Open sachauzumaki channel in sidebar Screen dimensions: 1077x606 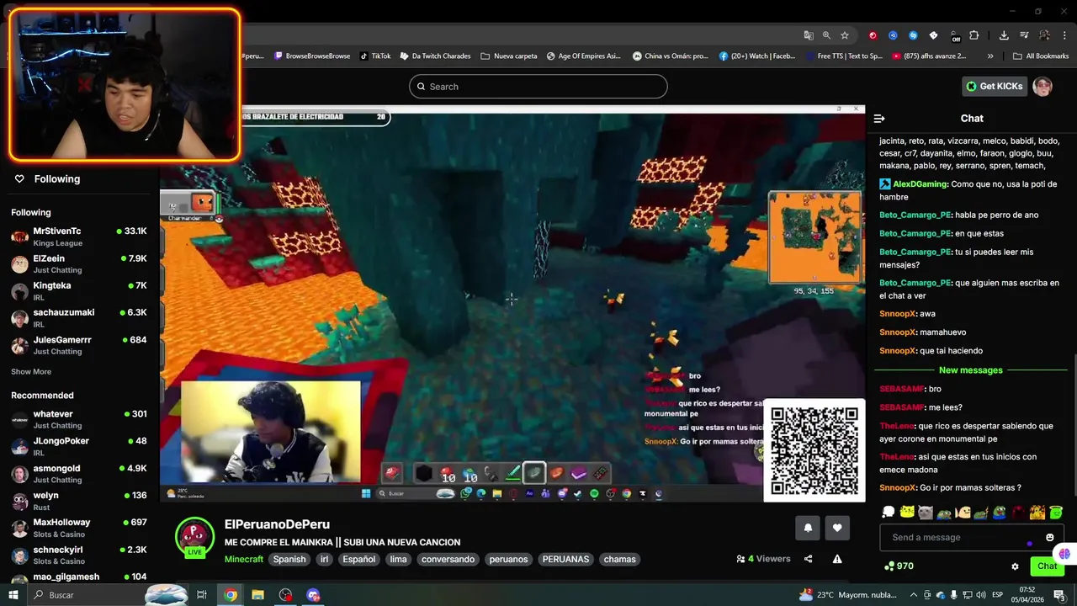click(x=80, y=318)
